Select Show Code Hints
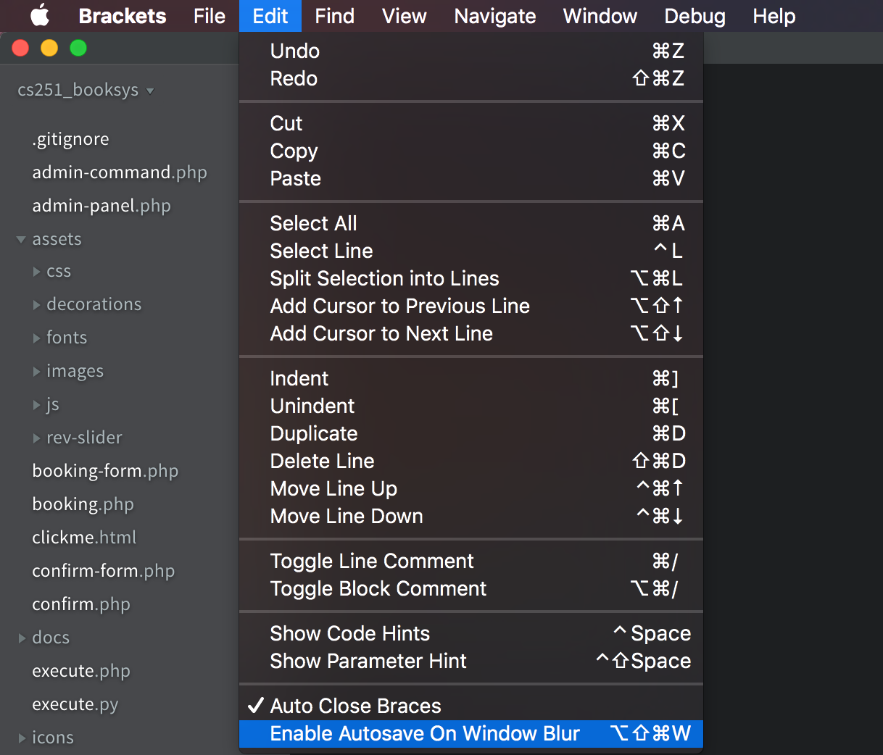 (x=350, y=633)
